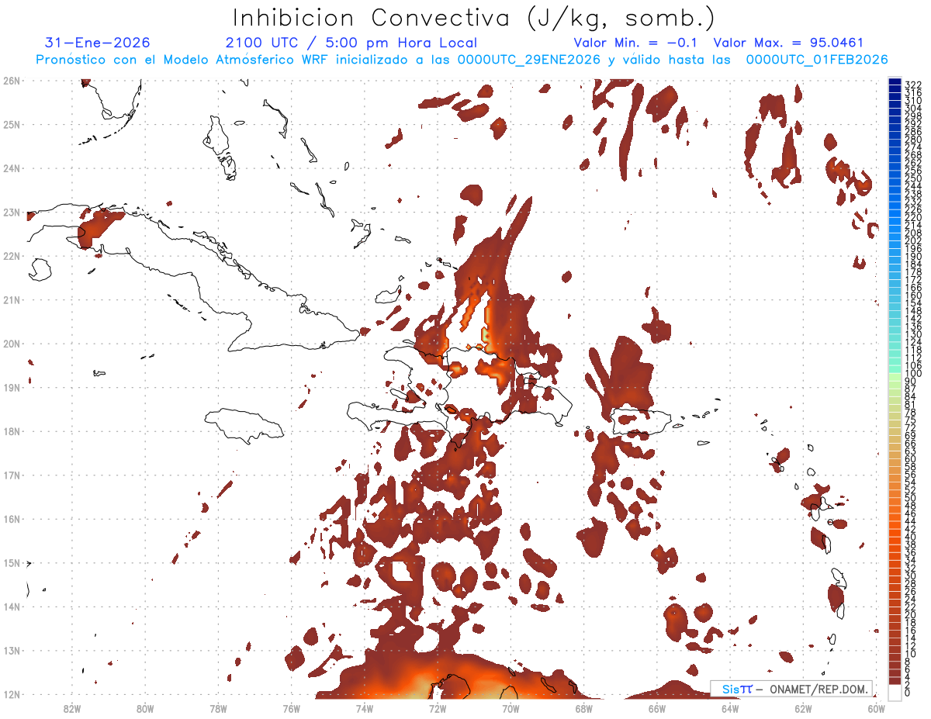Image resolution: width=931 pixels, height=719 pixels.
Task: Click the latitude axis label "14N"
Action: 12,606
